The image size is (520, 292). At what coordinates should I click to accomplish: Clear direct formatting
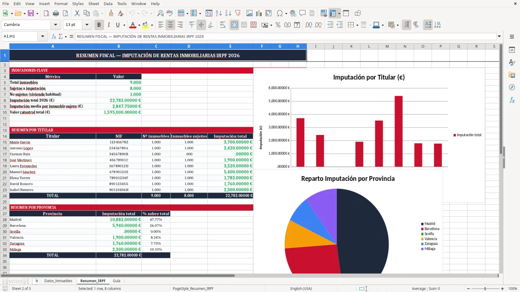[120, 13]
